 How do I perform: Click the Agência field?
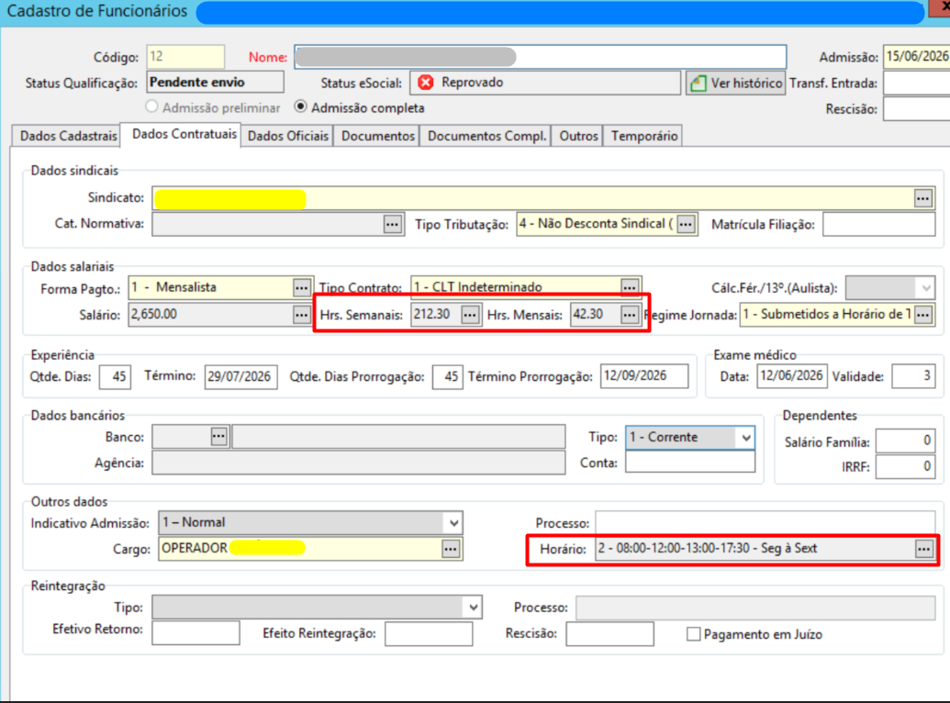359,463
